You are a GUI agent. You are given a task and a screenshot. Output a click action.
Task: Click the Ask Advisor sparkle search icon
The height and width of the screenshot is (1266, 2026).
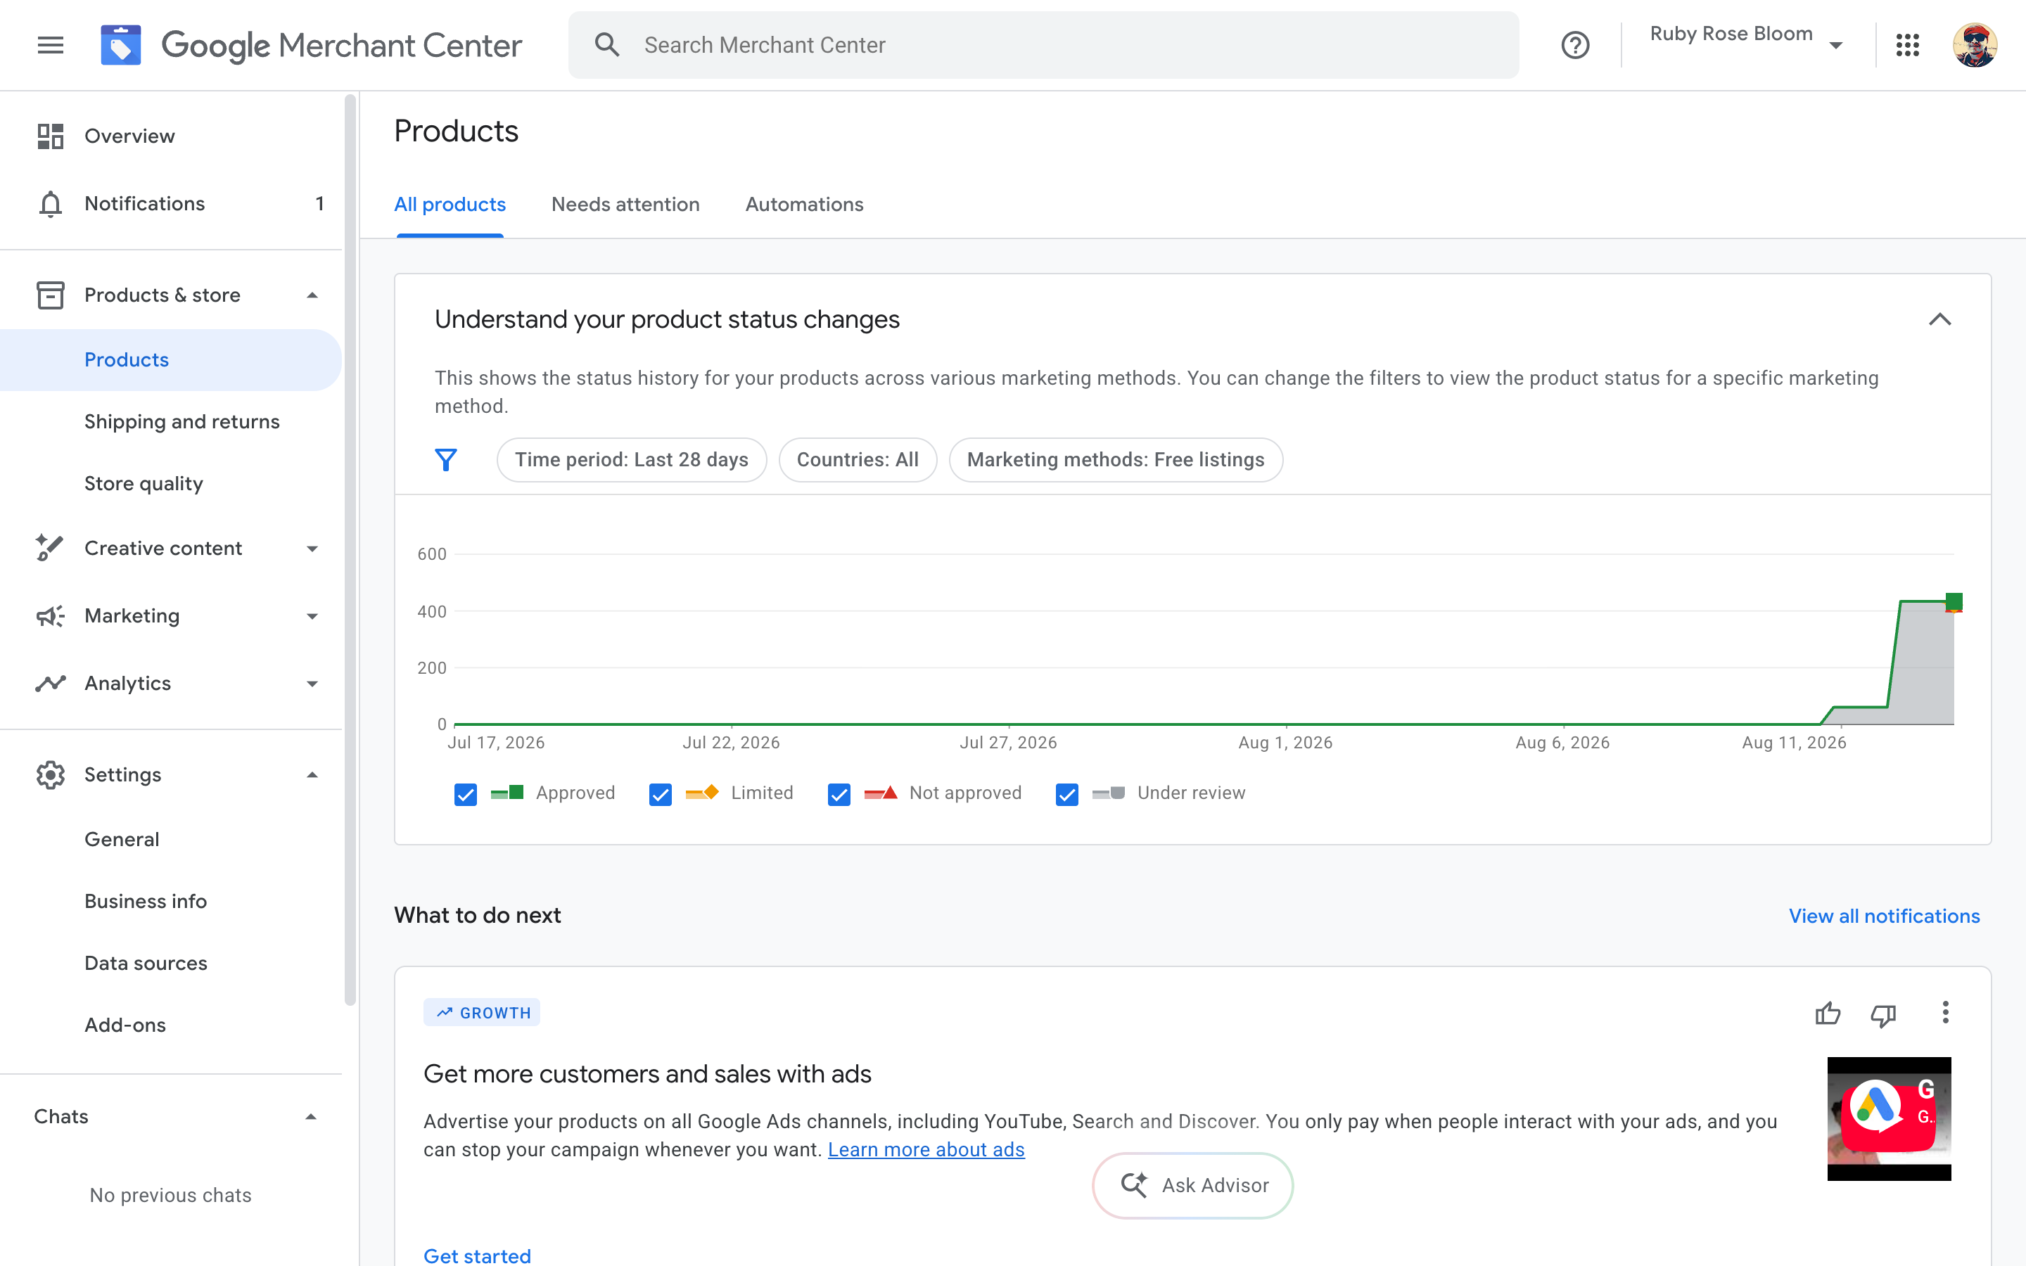click(x=1135, y=1185)
